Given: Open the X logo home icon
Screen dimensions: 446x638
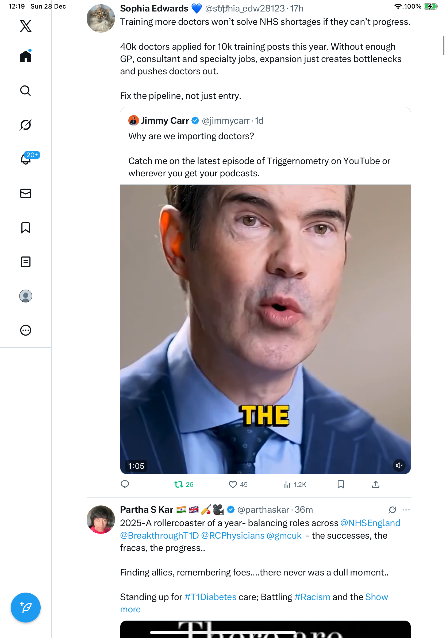Looking at the screenshot, I should point(26,26).
